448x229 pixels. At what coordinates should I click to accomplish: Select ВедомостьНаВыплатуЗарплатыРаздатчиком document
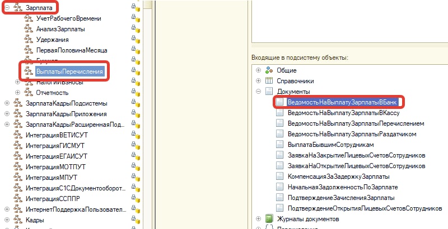(x=352, y=134)
